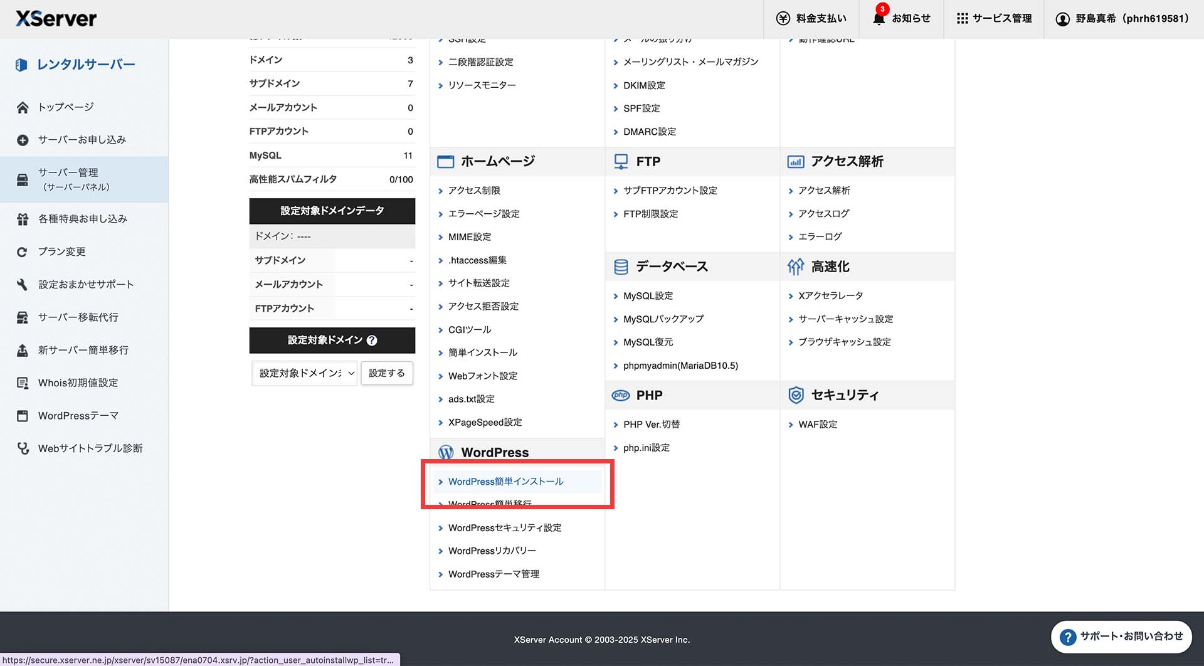The width and height of the screenshot is (1204, 666).
Task: Open php.ini設定 link
Action: (647, 448)
